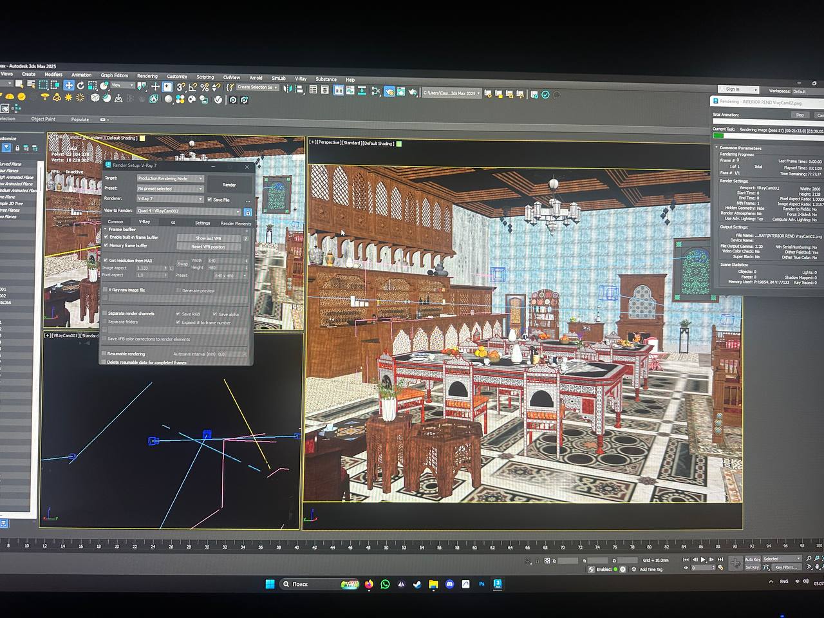Click the green rendering progress bar
Viewport: 824px width, 618px height.
718,136
